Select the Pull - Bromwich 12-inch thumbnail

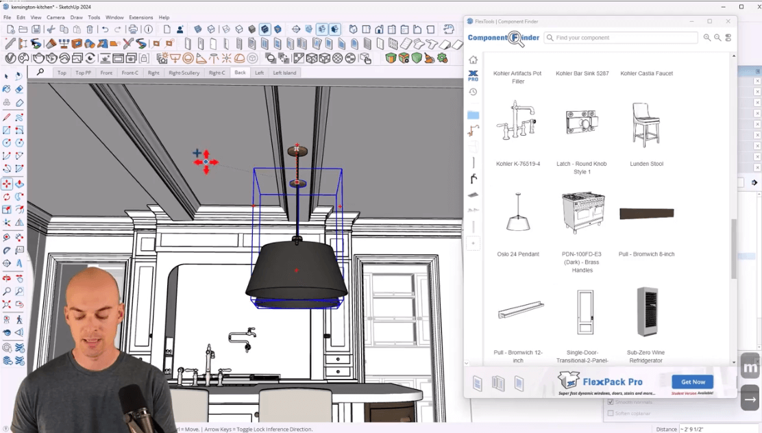521,310
